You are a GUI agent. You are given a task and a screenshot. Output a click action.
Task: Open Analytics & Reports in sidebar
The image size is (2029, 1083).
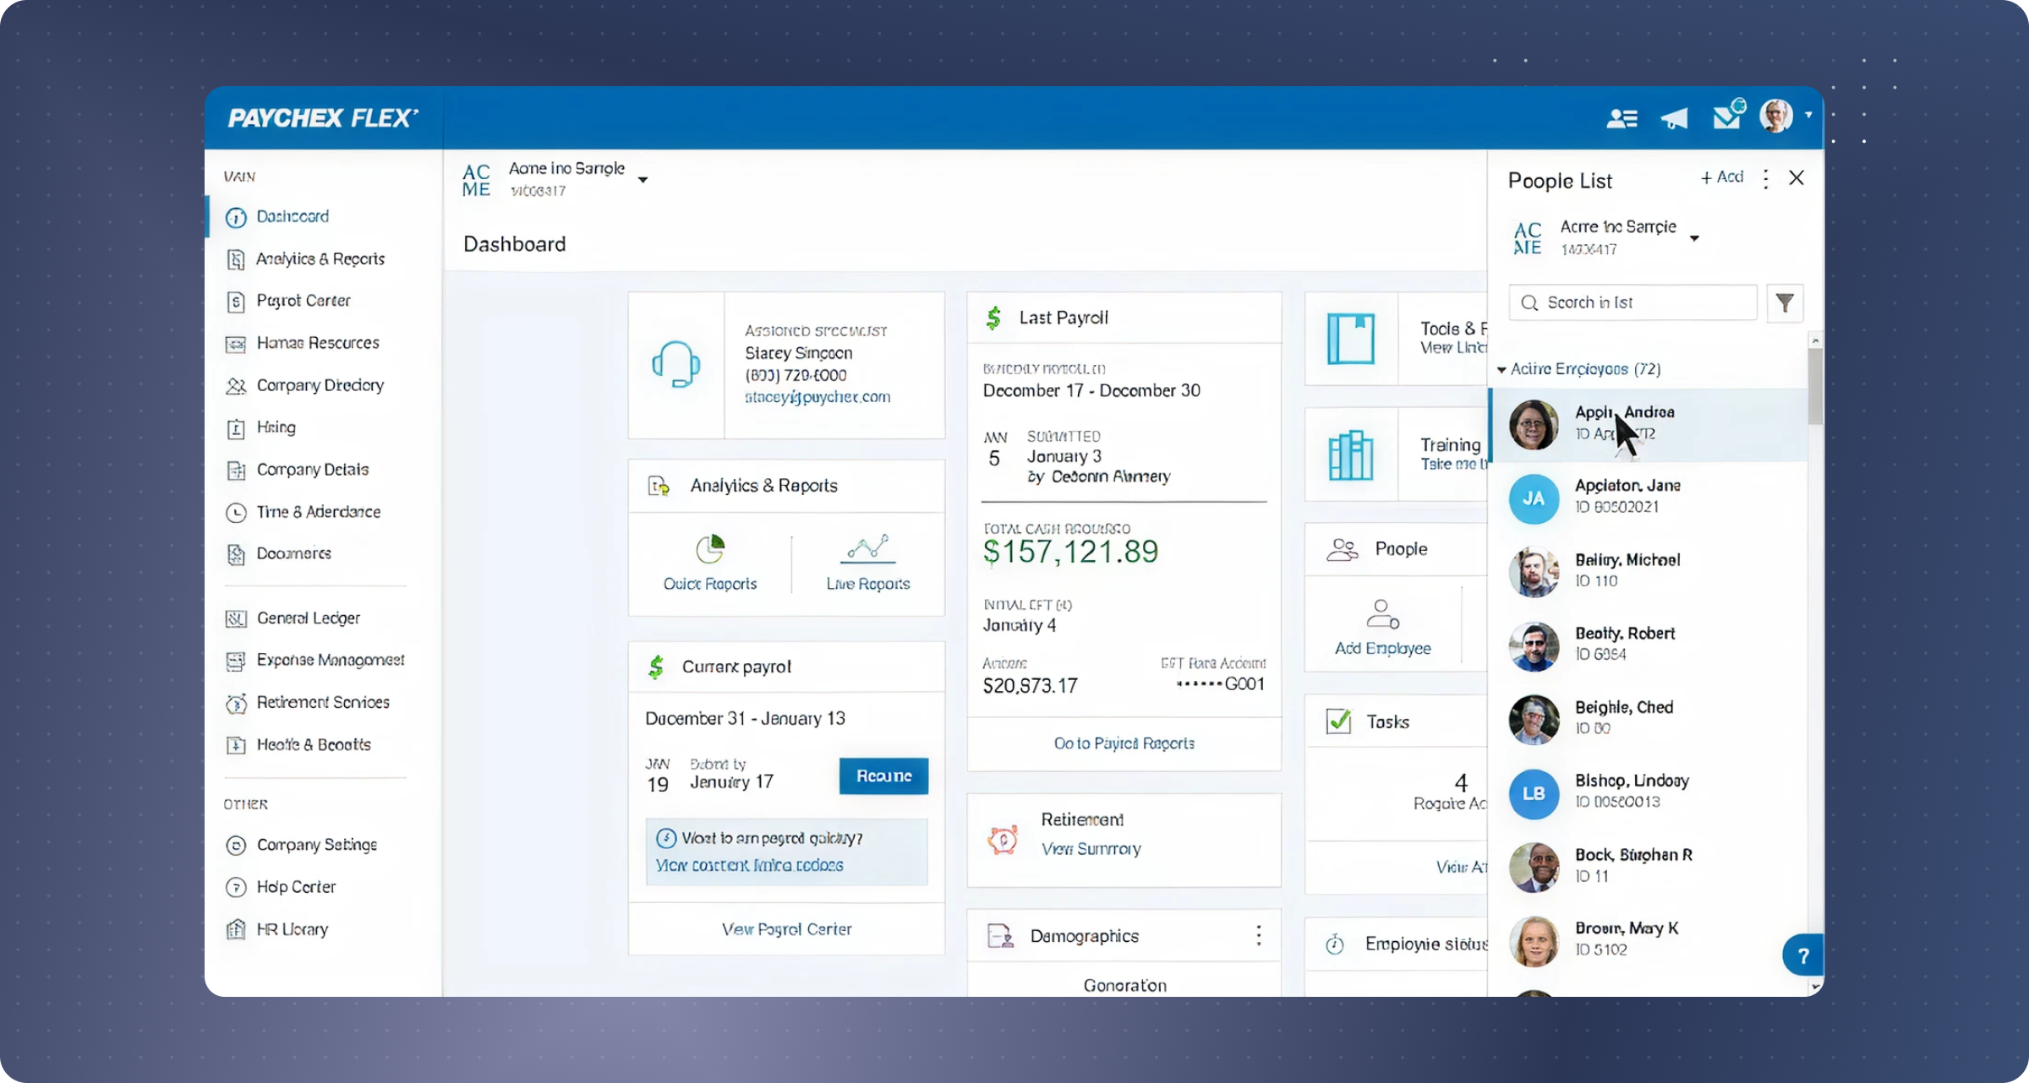[x=320, y=259]
